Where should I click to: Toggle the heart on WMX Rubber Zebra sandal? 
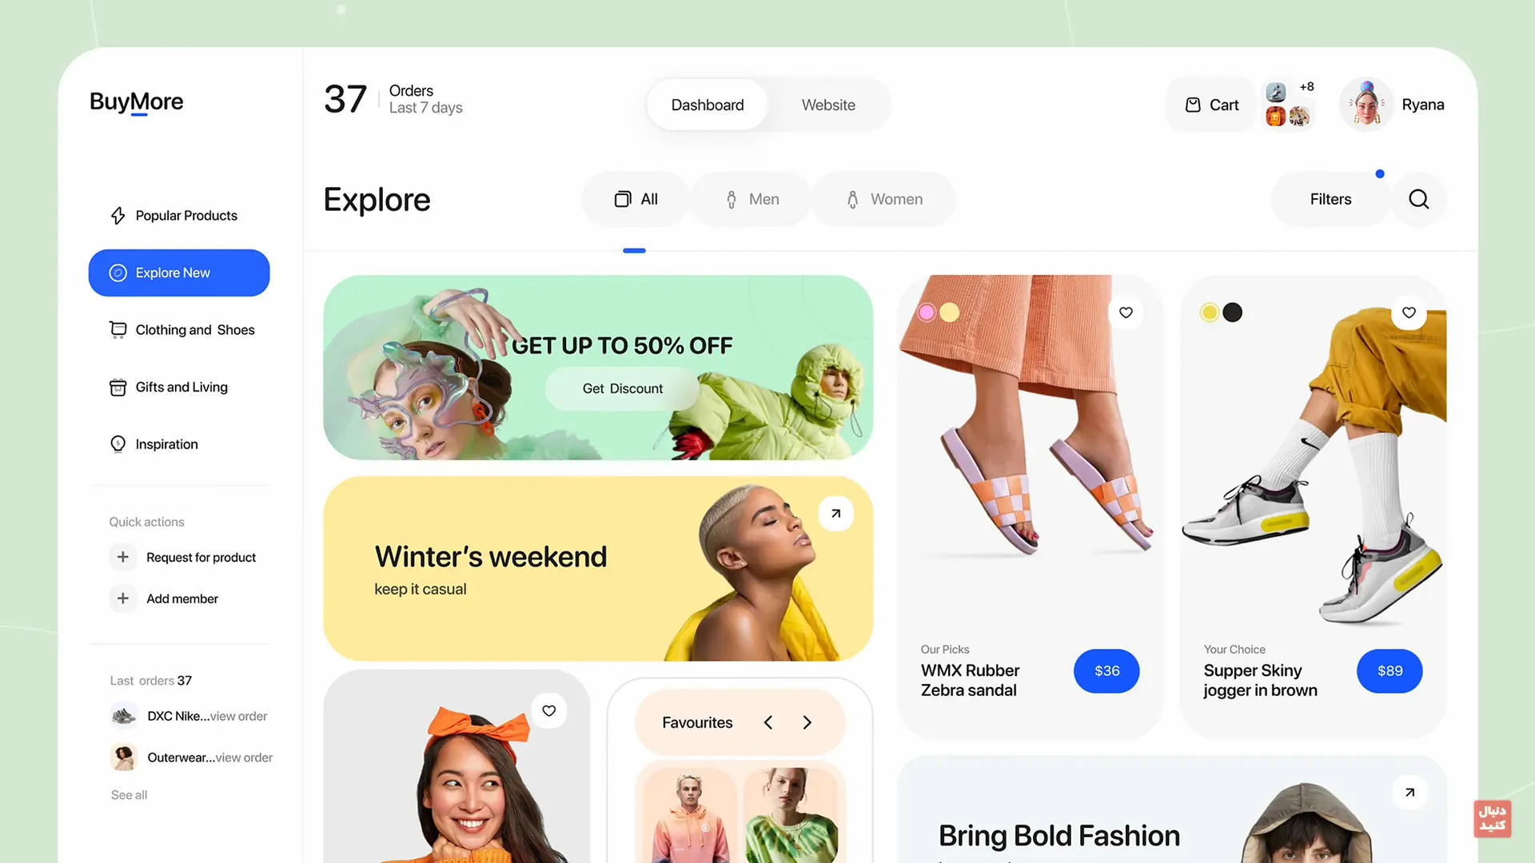pos(1126,312)
